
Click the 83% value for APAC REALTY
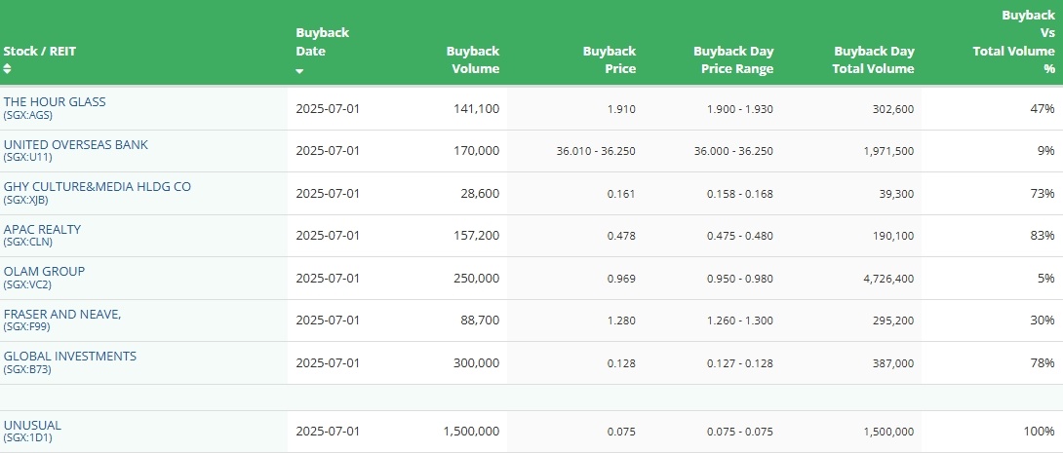click(1043, 236)
